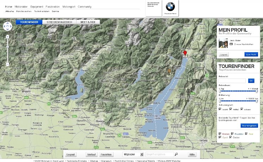Toggle the schwer difficulty checkbox
The height and width of the screenshot is (162, 263).
coord(242,109)
